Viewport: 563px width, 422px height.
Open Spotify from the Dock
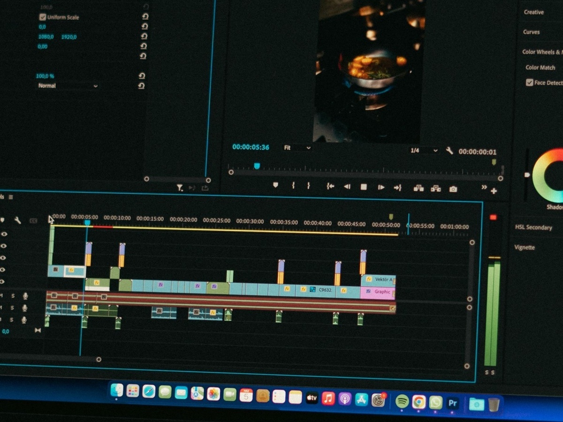coord(402,401)
